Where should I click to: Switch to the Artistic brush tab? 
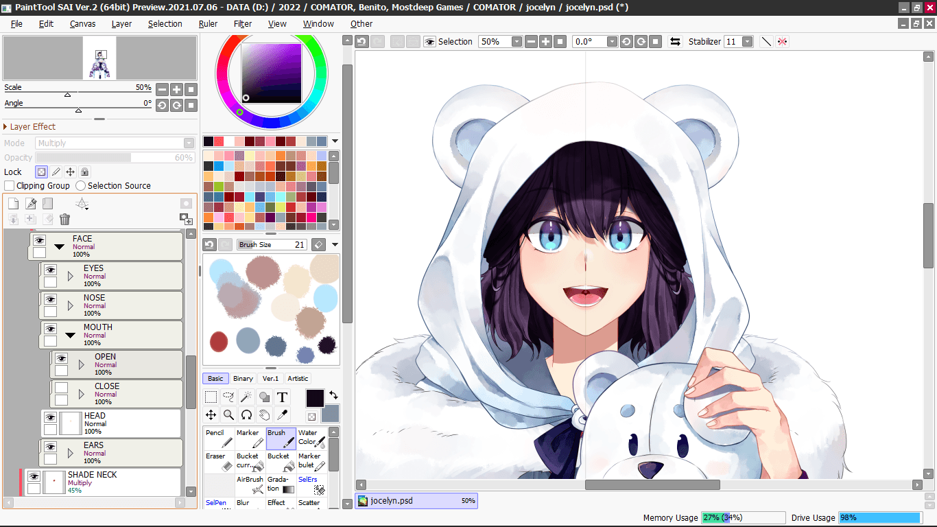(298, 378)
